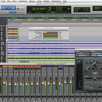
Task: Select the Trimmer tool
Action: [x=4, y=8]
